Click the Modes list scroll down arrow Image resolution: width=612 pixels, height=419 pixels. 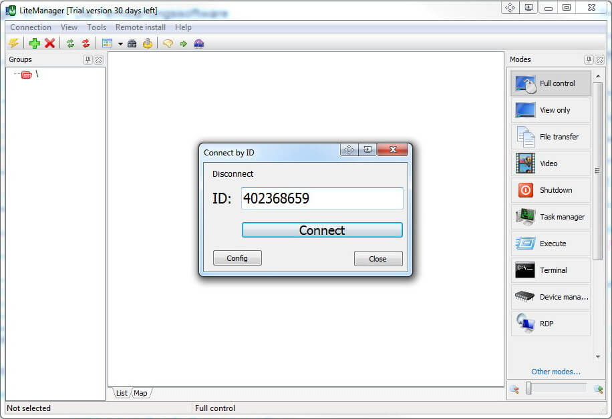(x=598, y=356)
